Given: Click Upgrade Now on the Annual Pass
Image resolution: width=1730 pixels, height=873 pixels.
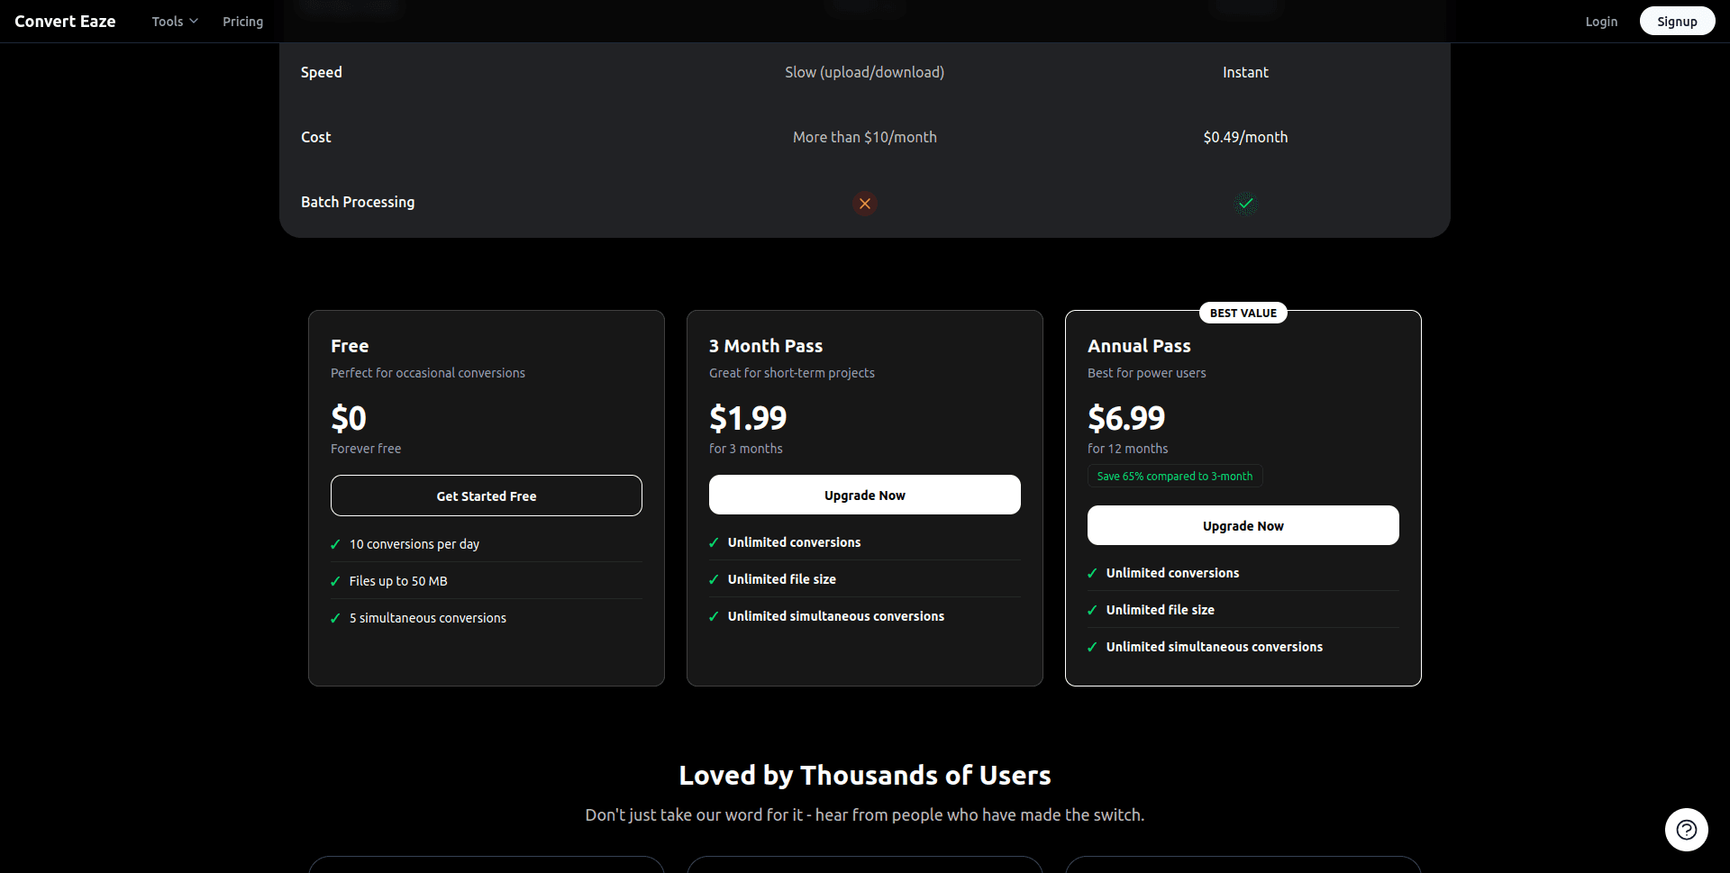Looking at the screenshot, I should pyautogui.click(x=1243, y=525).
